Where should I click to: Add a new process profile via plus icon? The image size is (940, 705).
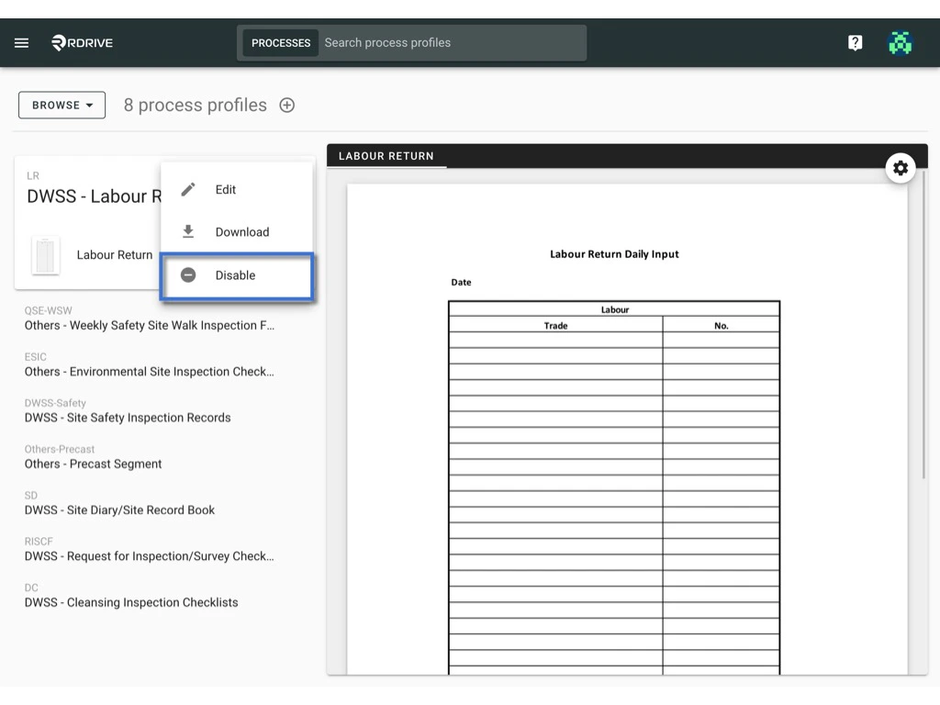[x=286, y=105]
